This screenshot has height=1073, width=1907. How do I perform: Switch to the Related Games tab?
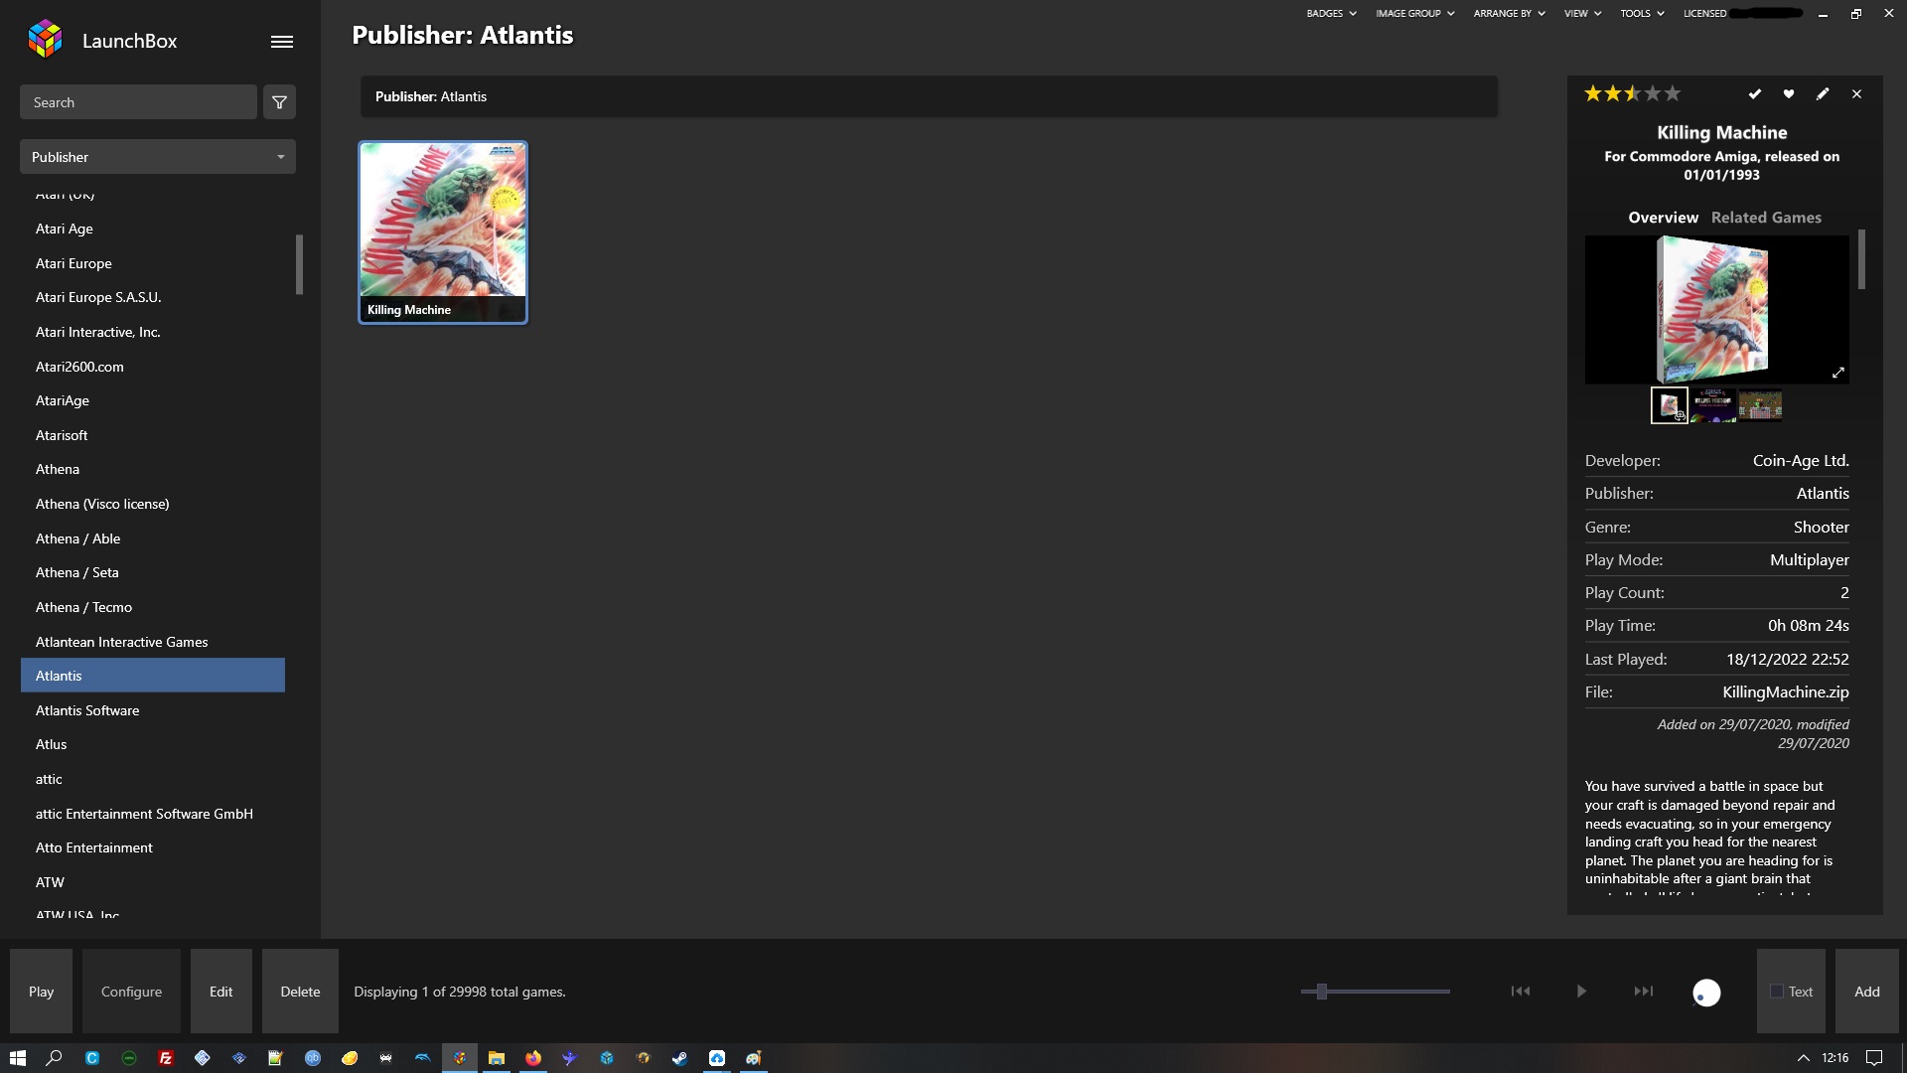pyautogui.click(x=1766, y=217)
